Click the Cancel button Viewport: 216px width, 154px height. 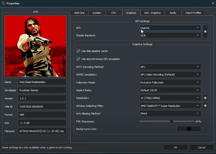point(202,147)
